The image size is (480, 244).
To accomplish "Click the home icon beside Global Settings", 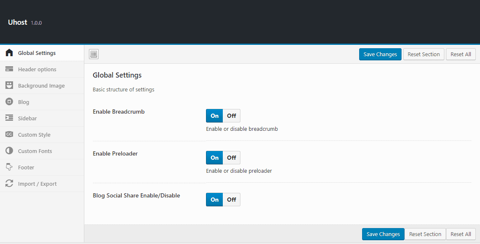I will pyautogui.click(x=9, y=53).
